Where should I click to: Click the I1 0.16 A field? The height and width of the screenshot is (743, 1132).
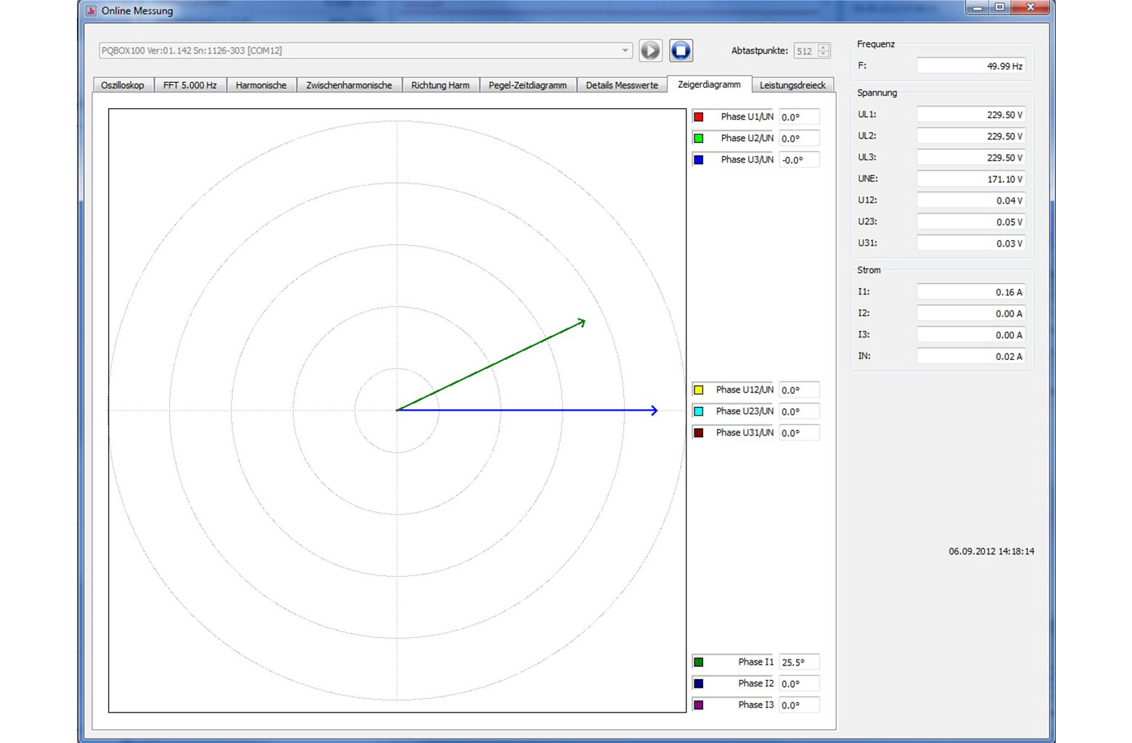point(971,292)
